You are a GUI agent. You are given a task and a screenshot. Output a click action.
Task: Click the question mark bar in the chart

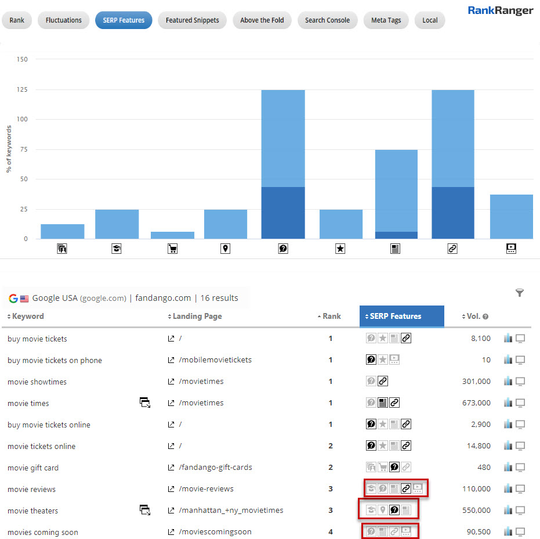(283, 164)
